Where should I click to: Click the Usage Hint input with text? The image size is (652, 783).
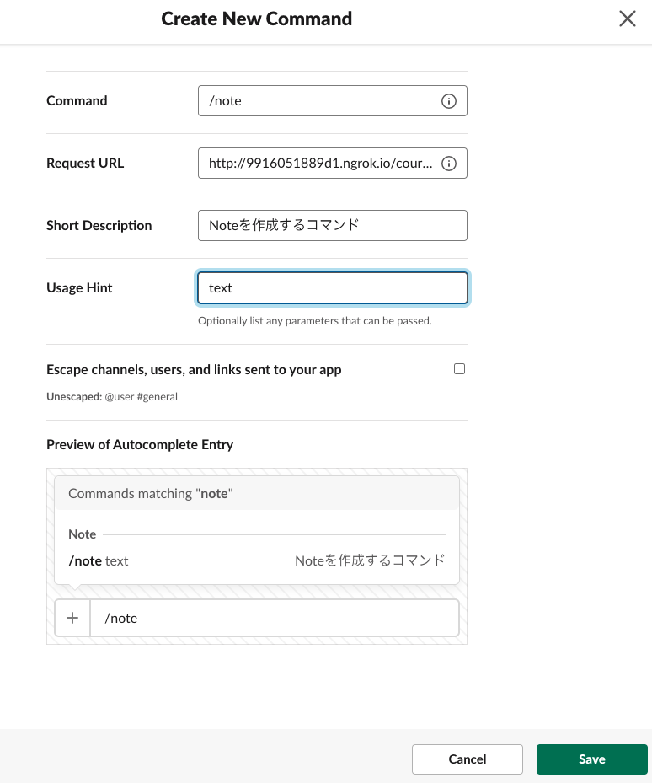pos(333,288)
